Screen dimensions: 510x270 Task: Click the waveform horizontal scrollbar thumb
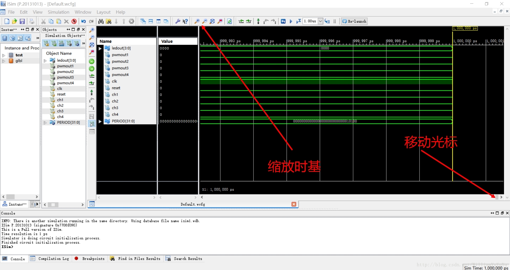497,197
